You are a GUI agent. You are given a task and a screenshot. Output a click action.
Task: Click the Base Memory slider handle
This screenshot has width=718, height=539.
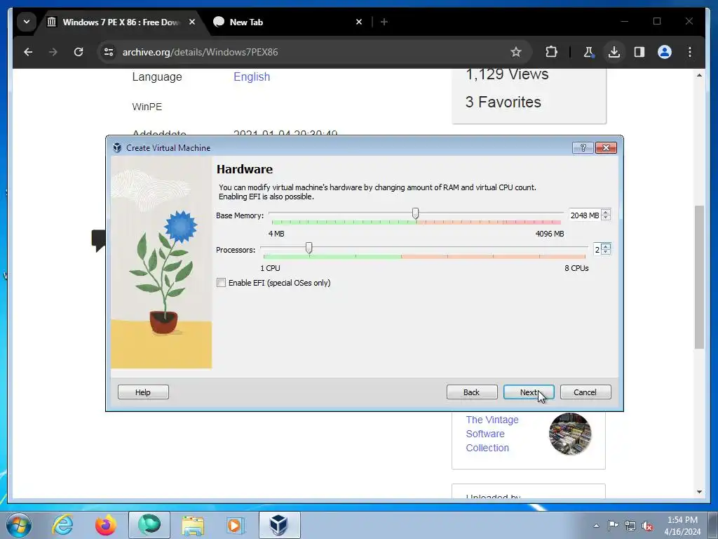click(415, 213)
